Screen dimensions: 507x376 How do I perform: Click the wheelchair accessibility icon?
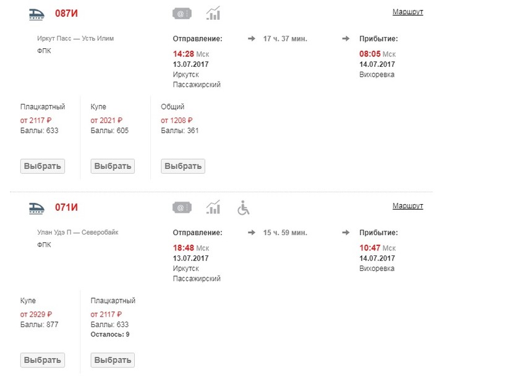click(x=244, y=208)
